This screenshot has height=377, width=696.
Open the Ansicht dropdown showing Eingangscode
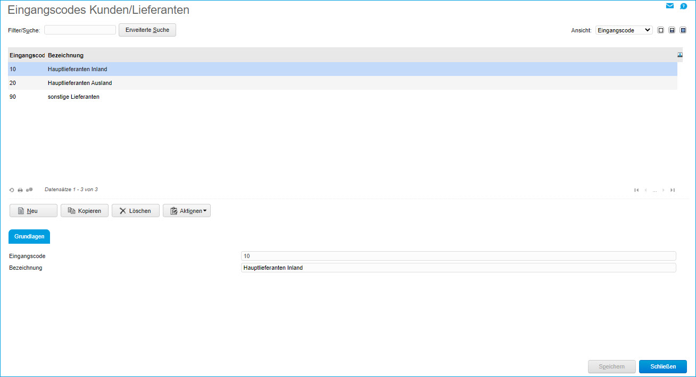pos(624,30)
